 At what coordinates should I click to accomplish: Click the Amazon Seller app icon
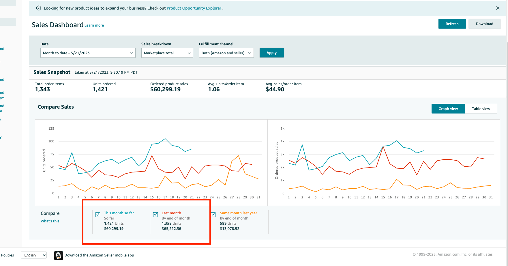tap(59, 255)
